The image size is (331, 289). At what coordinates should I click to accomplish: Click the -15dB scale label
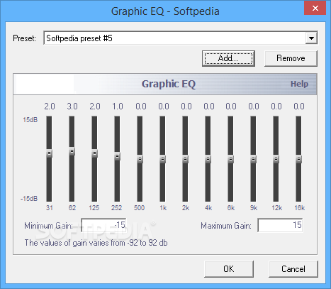[x=29, y=198]
